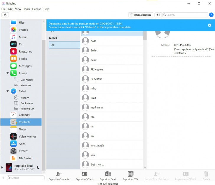
Task: Open the Edit menu
Action: click(x=10, y=9)
